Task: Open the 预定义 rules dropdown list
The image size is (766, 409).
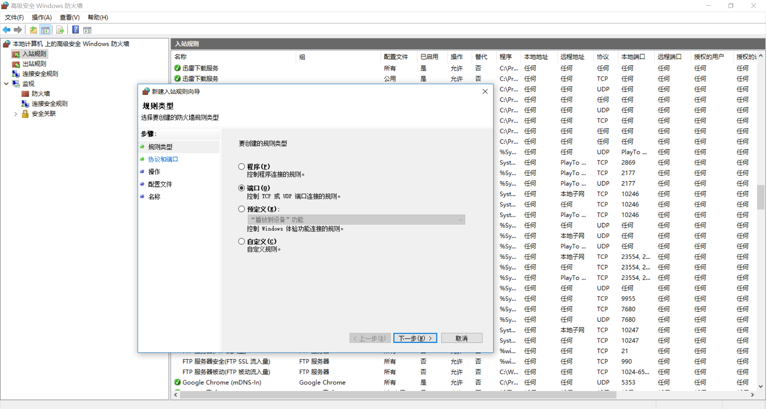Action: click(x=460, y=219)
